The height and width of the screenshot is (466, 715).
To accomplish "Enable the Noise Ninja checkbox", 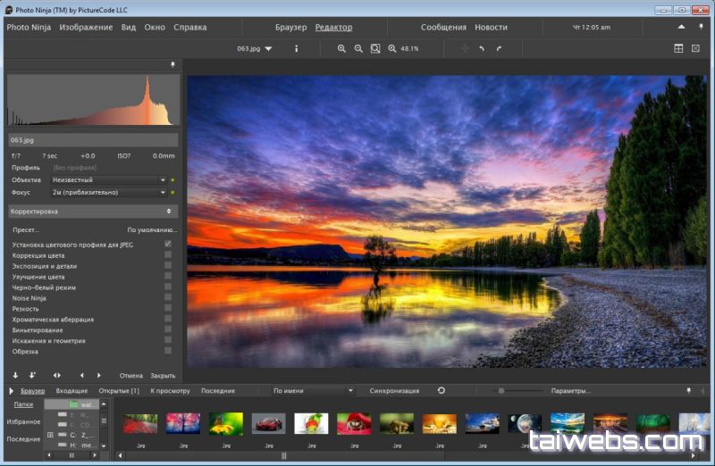I will 168,298.
